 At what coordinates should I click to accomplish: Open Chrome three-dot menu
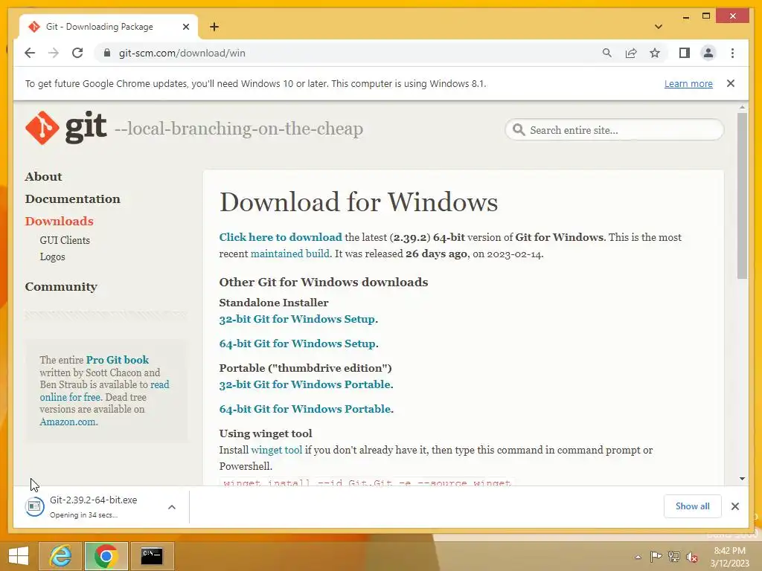(732, 53)
